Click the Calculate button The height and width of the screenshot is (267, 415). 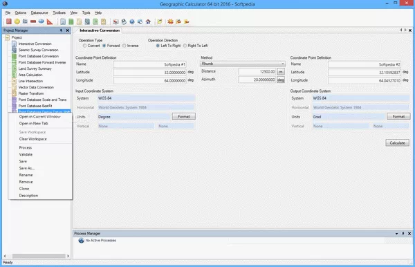(397, 143)
